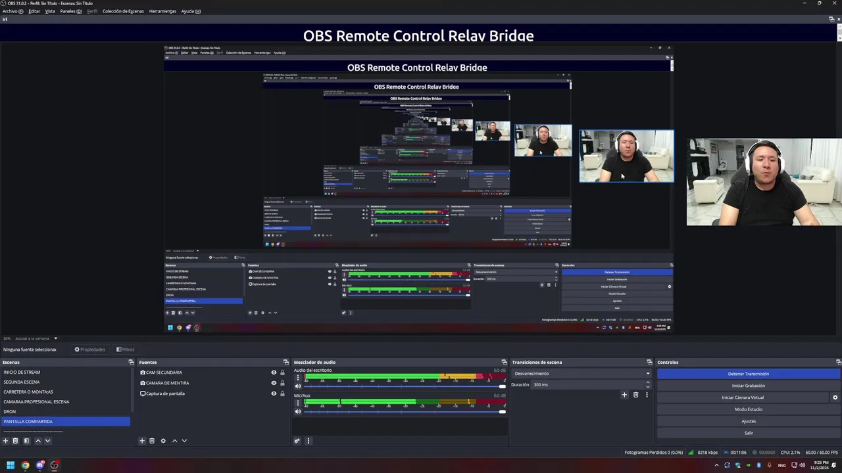
Task: Click Detener Transmisión button
Action: tap(749, 374)
